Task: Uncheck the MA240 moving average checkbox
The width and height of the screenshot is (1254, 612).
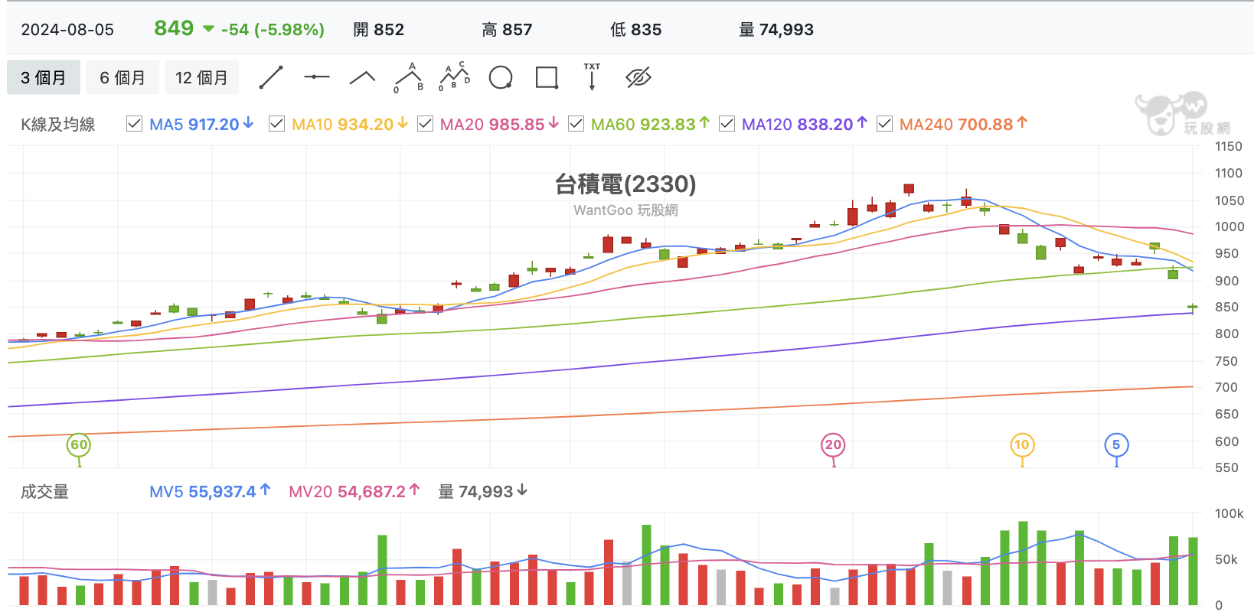Action: 884,124
